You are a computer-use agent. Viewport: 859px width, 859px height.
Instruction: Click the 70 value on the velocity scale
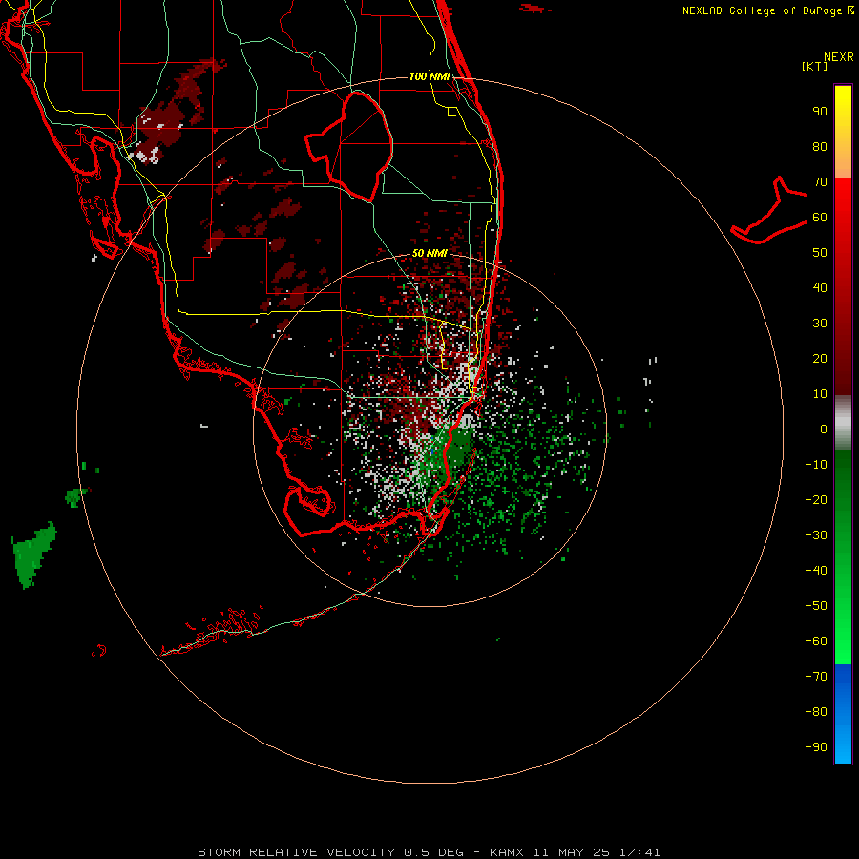tap(820, 182)
